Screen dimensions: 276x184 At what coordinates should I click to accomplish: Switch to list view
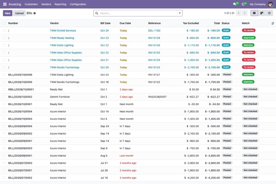coord(254,13)
